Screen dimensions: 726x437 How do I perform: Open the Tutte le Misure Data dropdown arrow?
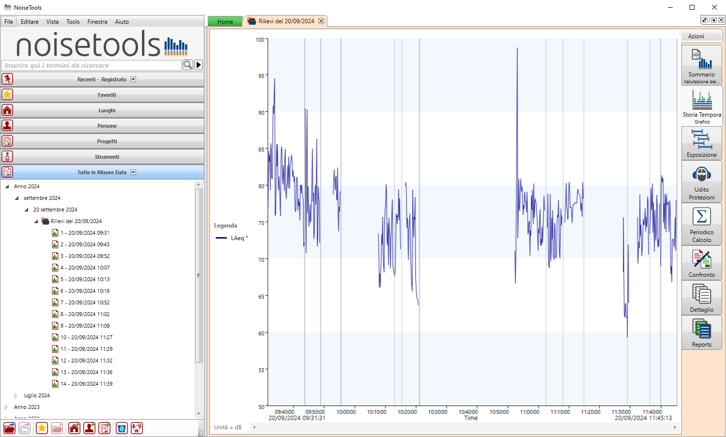click(133, 172)
